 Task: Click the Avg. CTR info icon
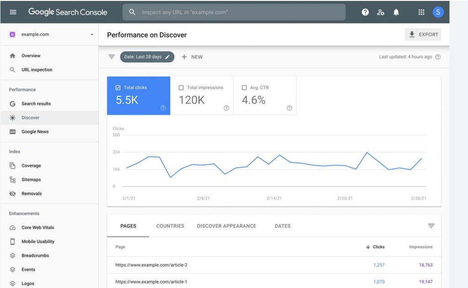289,108
